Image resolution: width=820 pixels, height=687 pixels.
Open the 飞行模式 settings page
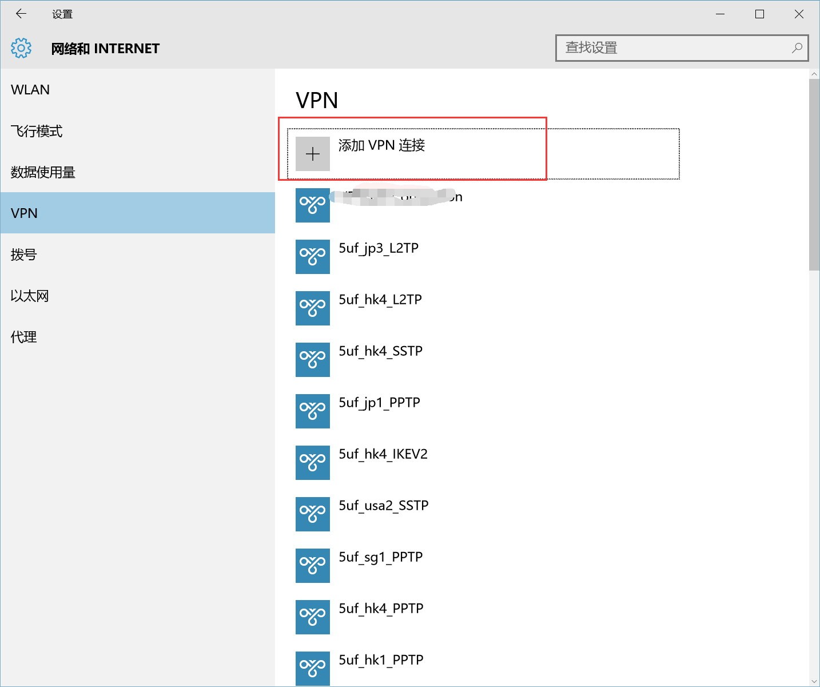click(x=37, y=131)
